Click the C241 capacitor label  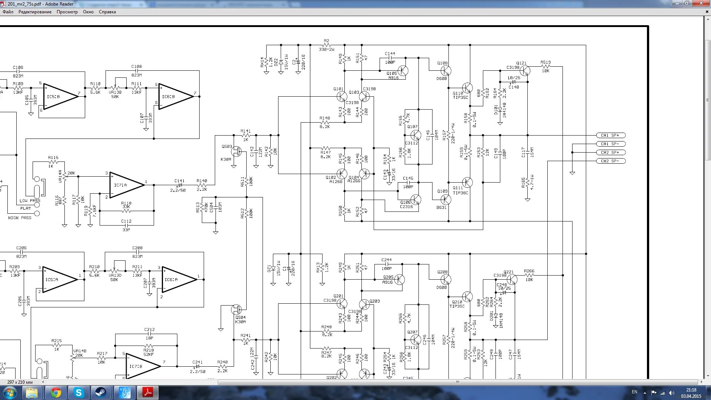coord(197,362)
